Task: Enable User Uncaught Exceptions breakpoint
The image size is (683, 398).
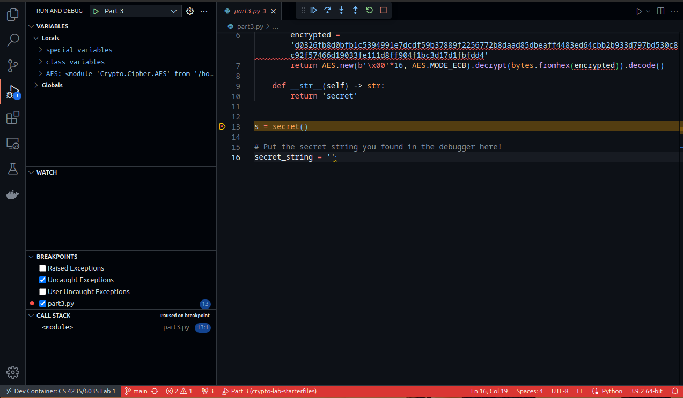Action: [x=43, y=291]
